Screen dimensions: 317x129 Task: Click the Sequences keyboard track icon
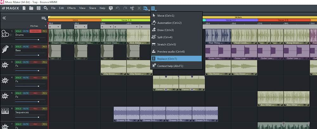pos(5,111)
